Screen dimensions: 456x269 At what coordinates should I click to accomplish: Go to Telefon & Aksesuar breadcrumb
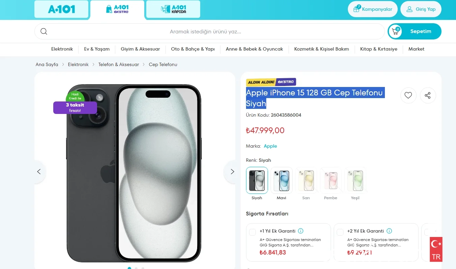pyautogui.click(x=119, y=64)
